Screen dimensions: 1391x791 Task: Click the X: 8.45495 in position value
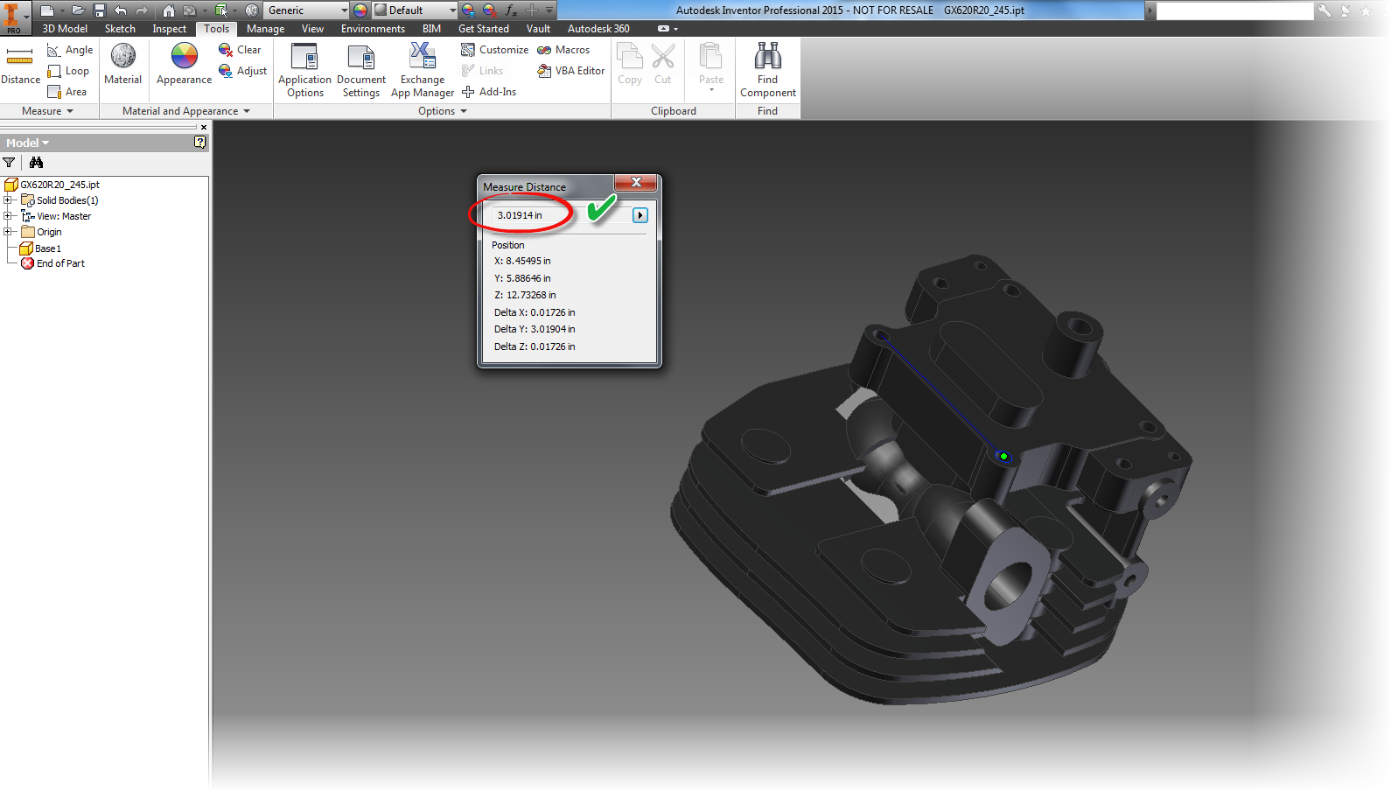click(x=522, y=261)
